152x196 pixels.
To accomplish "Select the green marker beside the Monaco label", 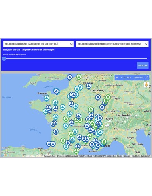I will pyautogui.click(x=104, y=142).
